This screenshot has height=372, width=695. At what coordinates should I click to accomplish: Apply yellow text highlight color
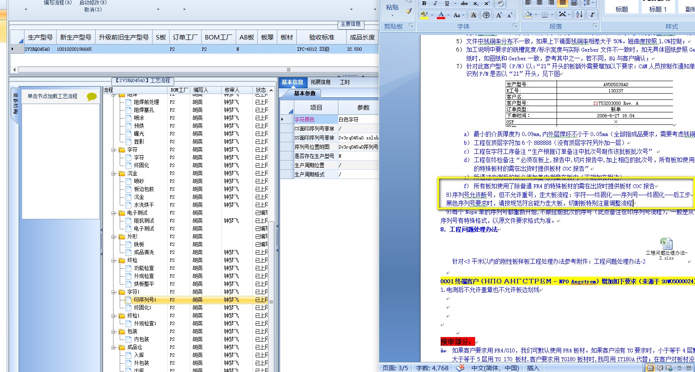coord(424,15)
